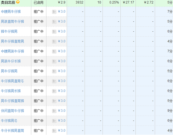The height and width of the screenshot is (135, 173).
Task: Click the keyword 牛仔长裤男直筒
Action: coord(13,131)
